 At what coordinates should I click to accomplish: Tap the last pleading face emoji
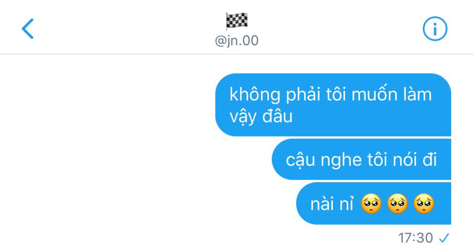tap(424, 204)
